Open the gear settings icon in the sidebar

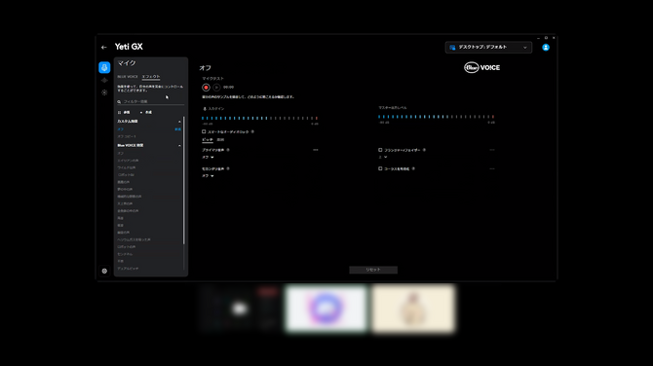click(104, 271)
